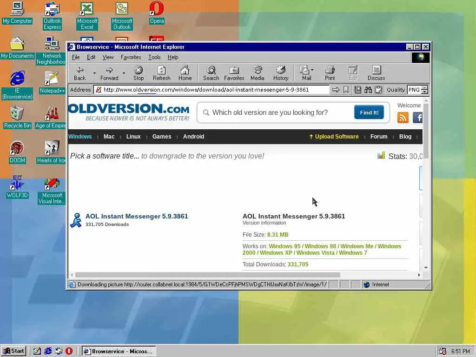This screenshot has height=357, width=476.
Task: Click the AOL running man icon
Action: point(76,220)
